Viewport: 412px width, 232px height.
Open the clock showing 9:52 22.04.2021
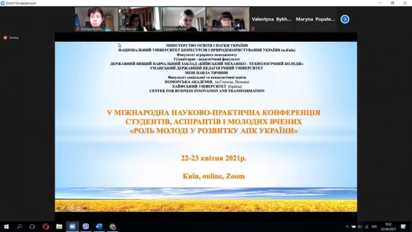388,227
